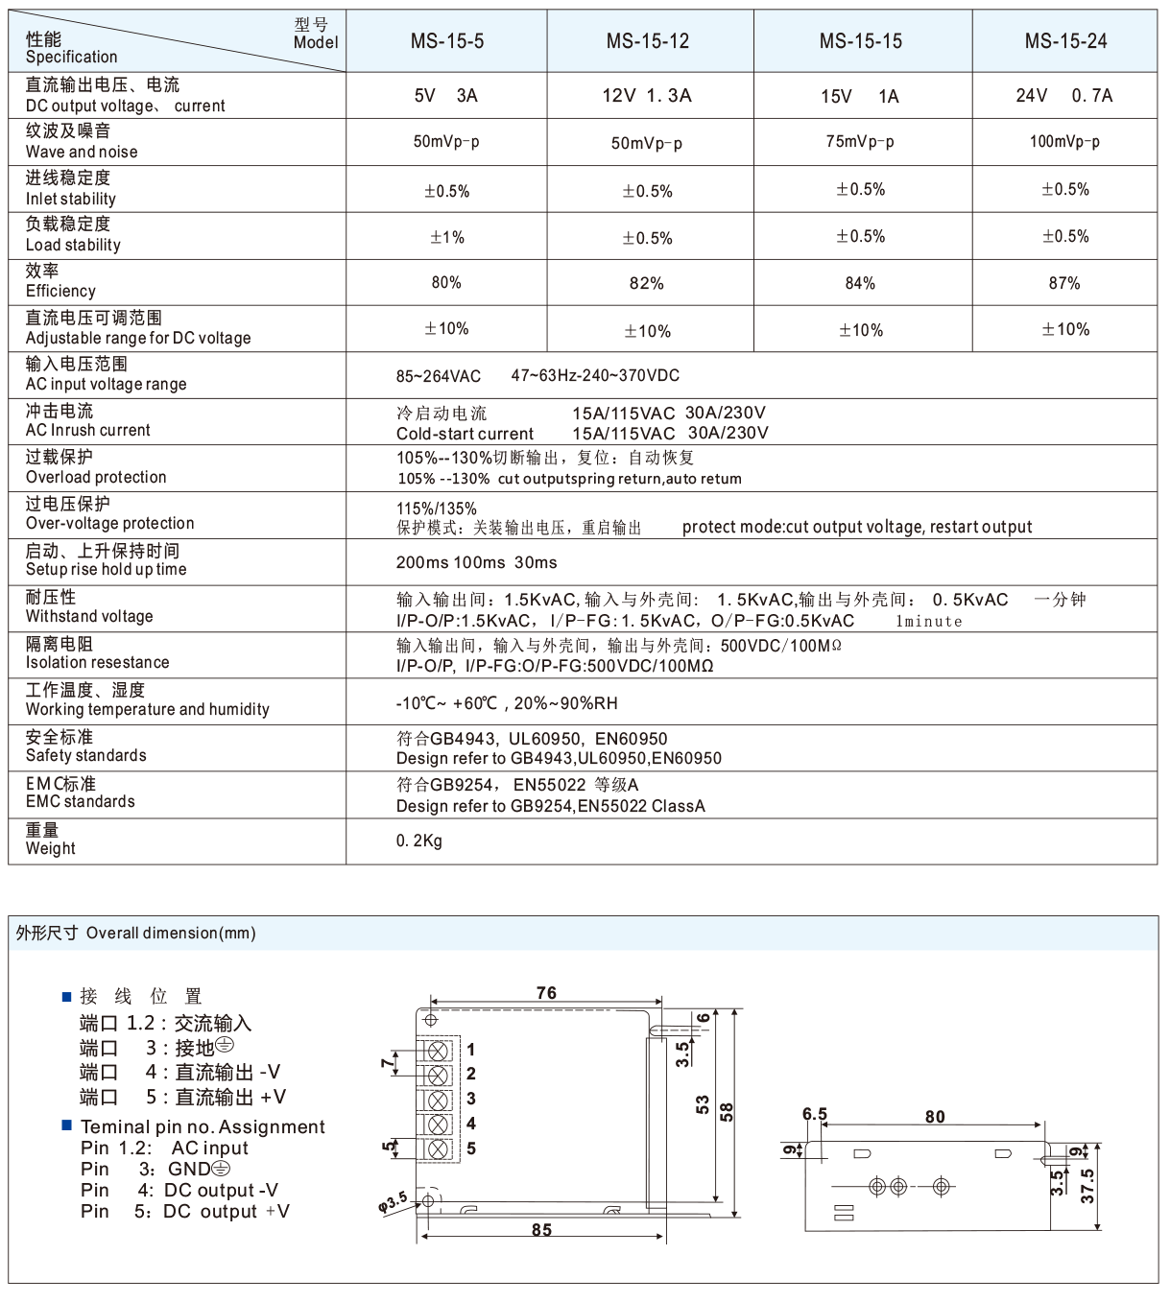Select the 5V 3A output cell
Viewport: 1170px width, 1302px height.
[447, 95]
